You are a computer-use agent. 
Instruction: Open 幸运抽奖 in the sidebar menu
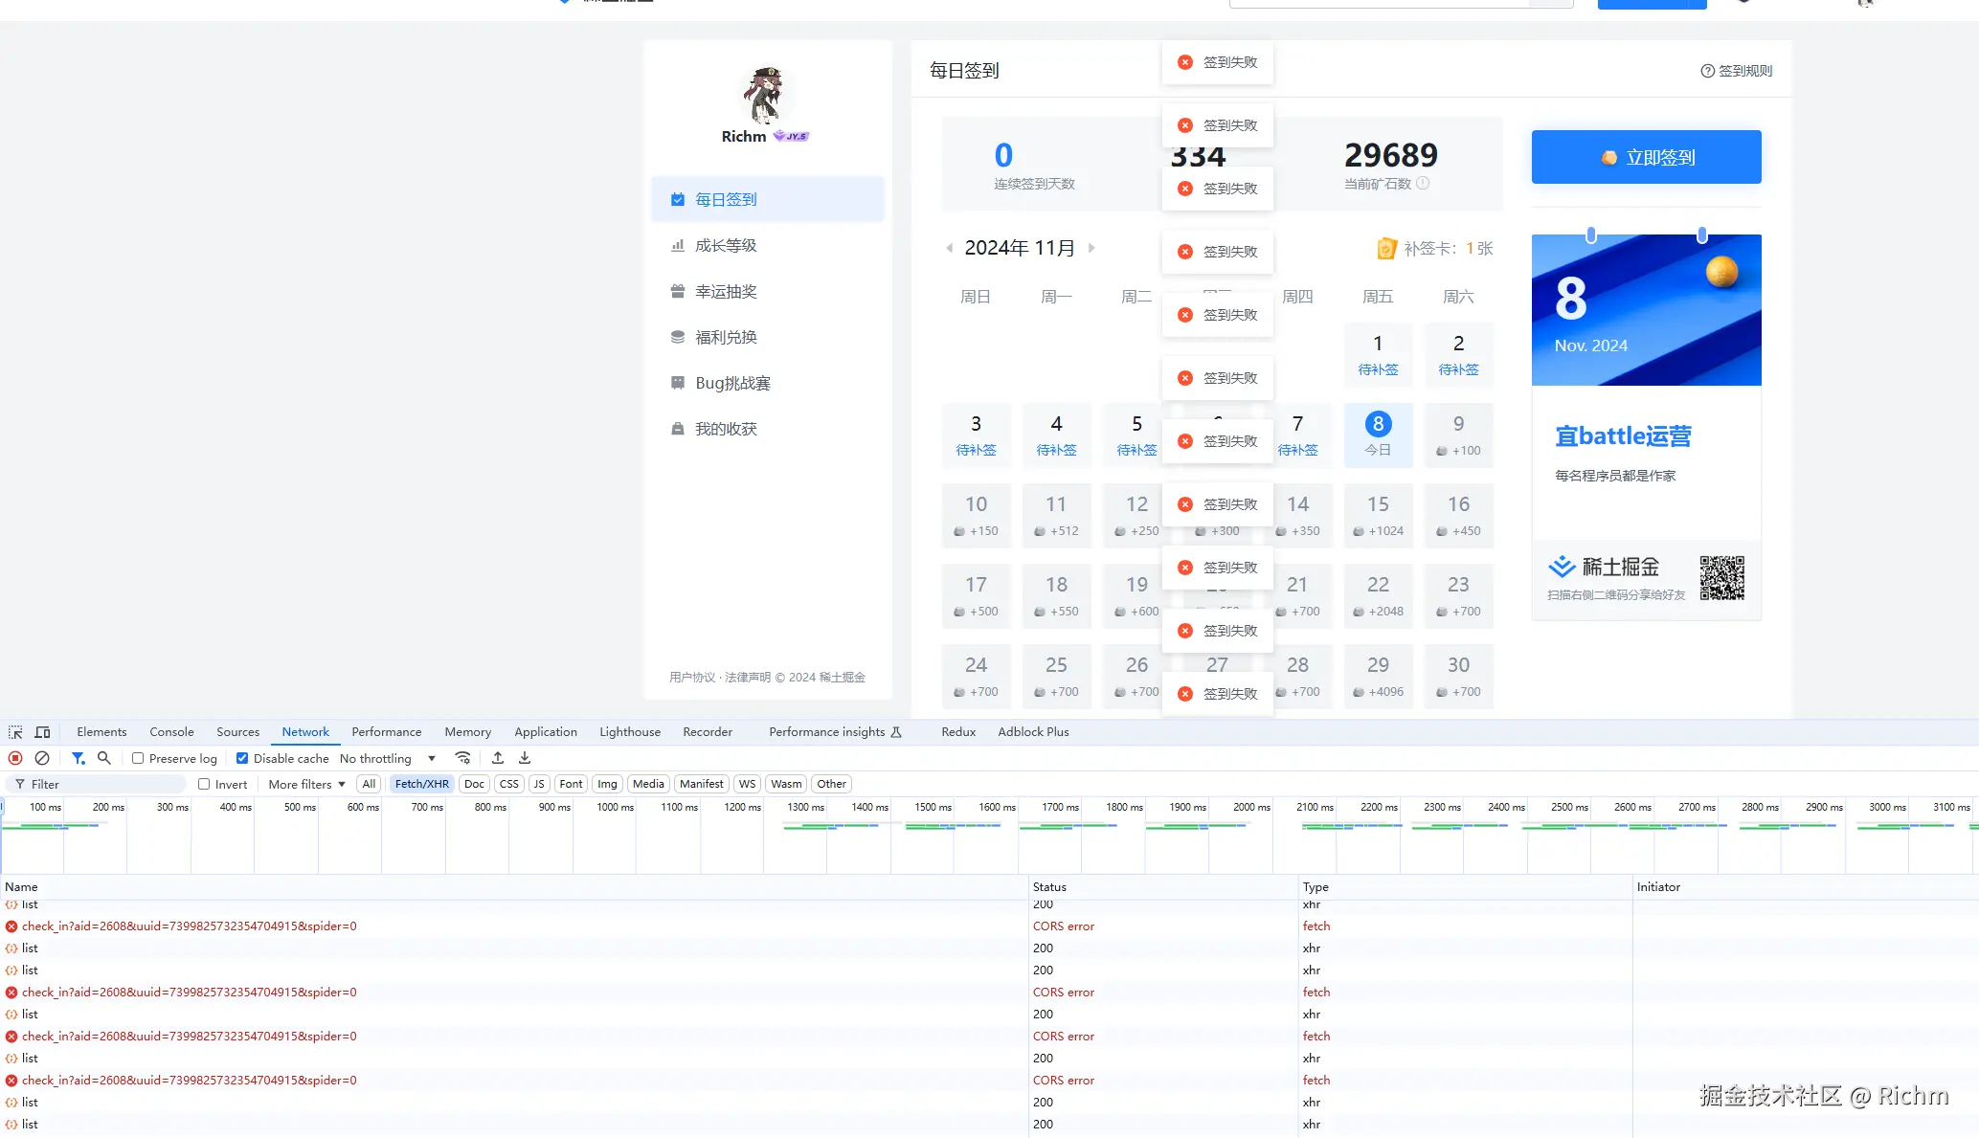pyautogui.click(x=726, y=292)
